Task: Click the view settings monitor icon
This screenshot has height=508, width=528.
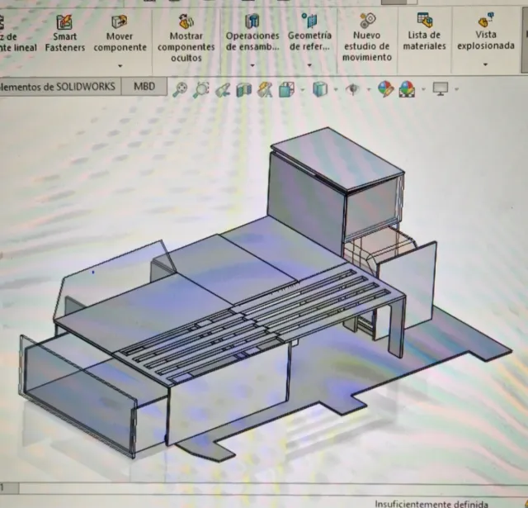Action: coord(441,89)
